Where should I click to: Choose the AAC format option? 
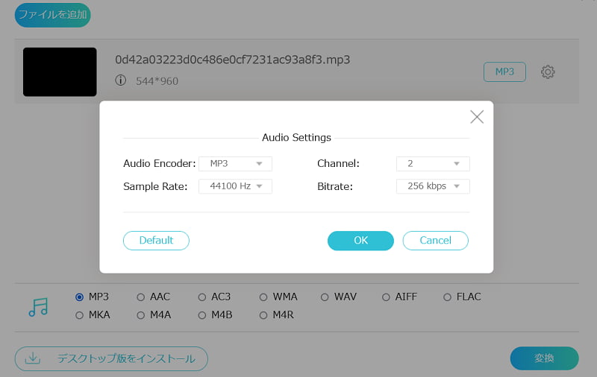pos(140,297)
